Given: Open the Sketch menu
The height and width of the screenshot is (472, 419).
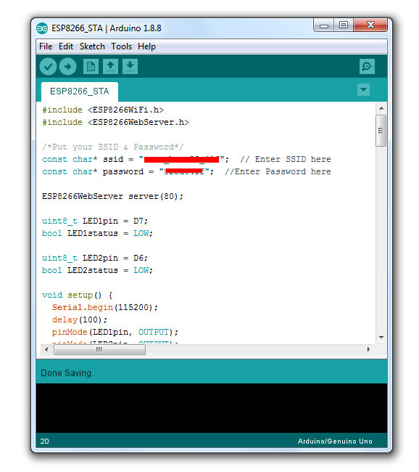Looking at the screenshot, I should coord(92,46).
